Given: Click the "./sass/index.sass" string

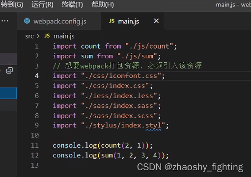Looking at the screenshot, I should (x=119, y=106).
